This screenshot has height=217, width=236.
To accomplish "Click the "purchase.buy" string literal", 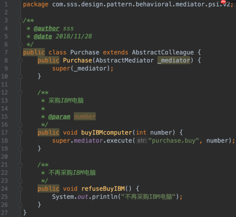I will [x=174, y=141].
